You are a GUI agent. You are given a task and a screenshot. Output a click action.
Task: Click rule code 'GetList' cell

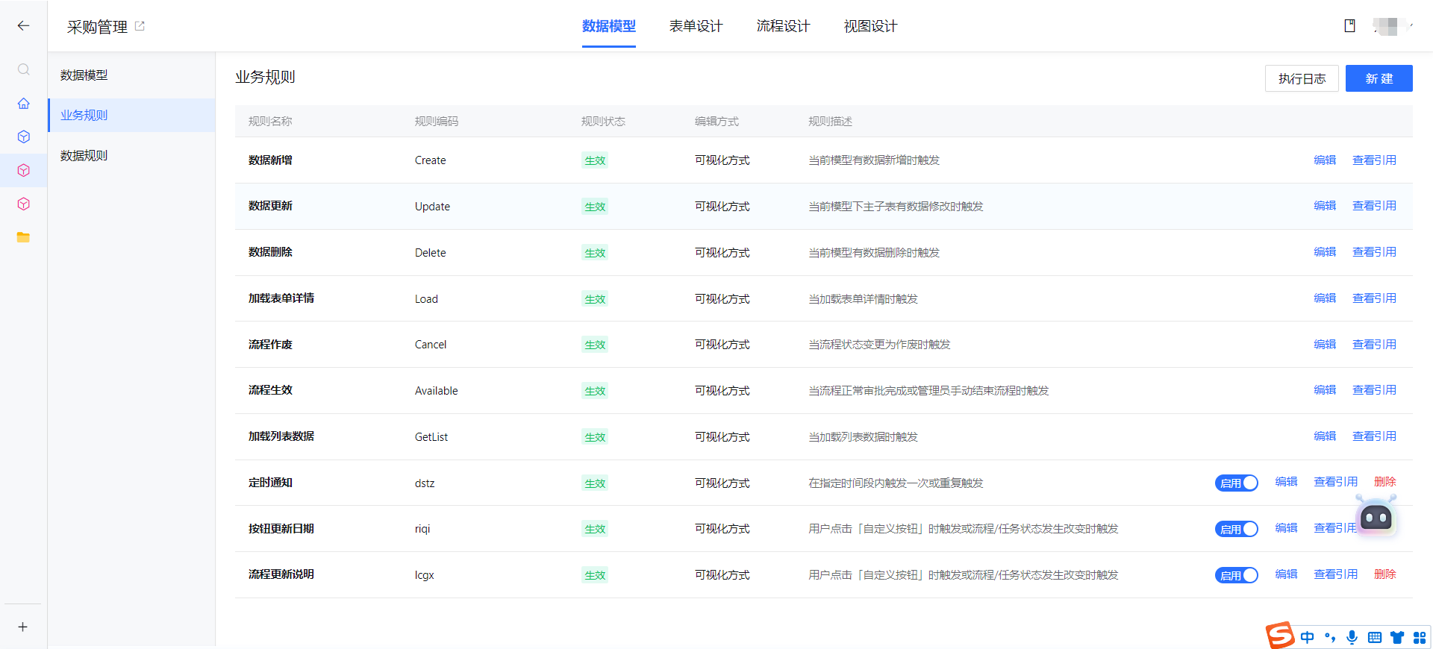(x=431, y=436)
